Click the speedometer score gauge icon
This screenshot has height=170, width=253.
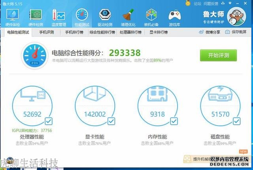click(34, 55)
